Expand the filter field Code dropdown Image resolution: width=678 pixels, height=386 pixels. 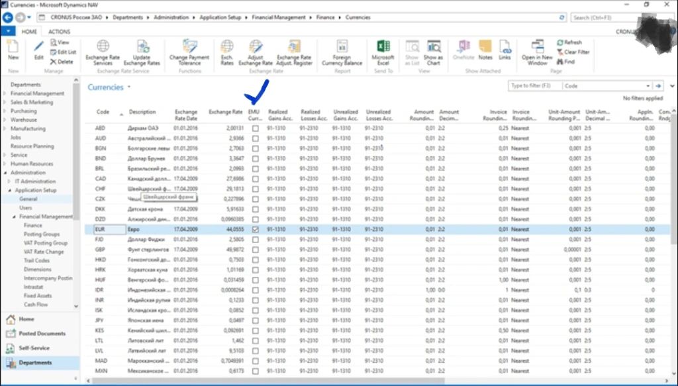point(648,86)
